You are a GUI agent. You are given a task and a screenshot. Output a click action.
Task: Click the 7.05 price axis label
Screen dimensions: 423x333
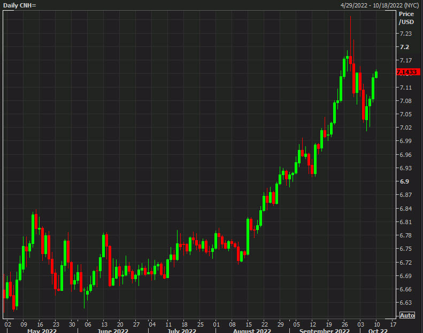click(x=406, y=114)
